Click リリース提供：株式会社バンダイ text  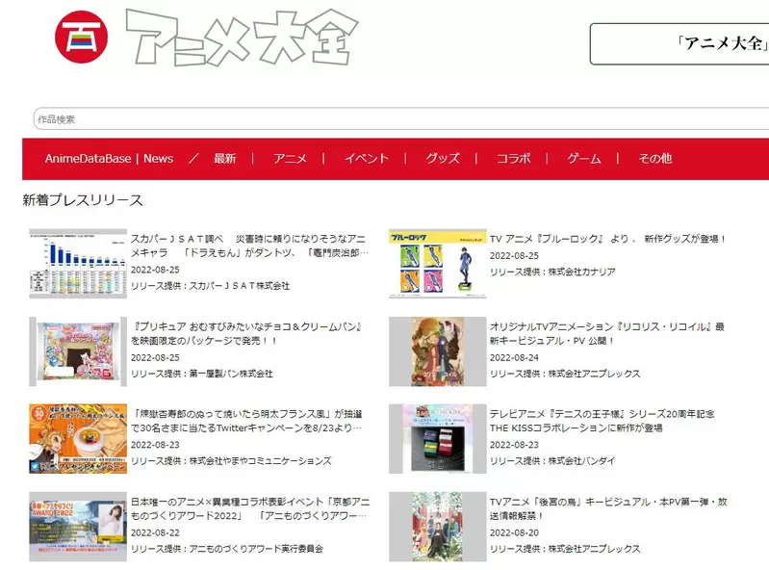coord(552,461)
